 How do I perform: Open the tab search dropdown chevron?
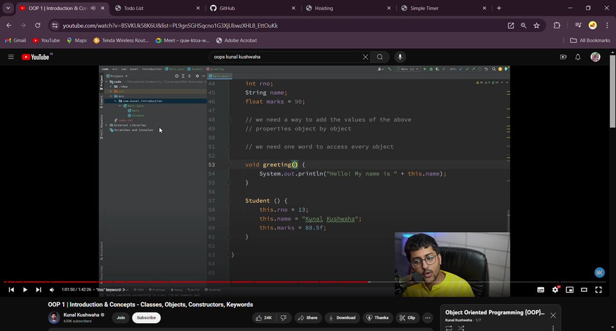[8, 8]
